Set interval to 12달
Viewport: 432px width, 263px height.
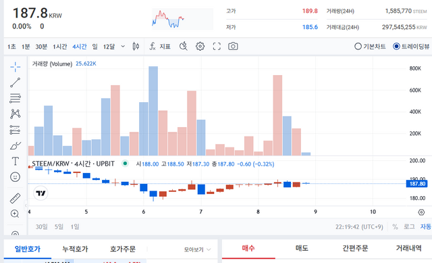(x=109, y=47)
